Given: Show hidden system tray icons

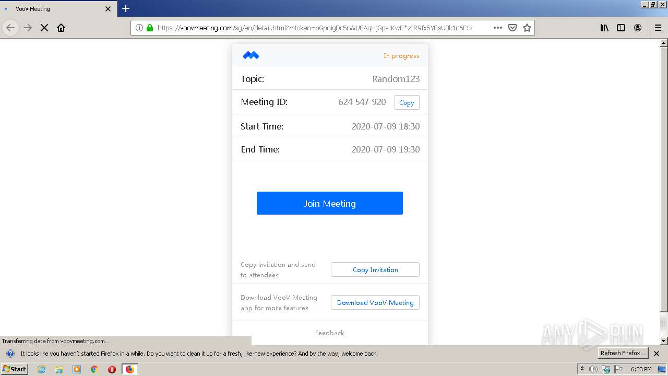Looking at the screenshot, I should 582,369.
